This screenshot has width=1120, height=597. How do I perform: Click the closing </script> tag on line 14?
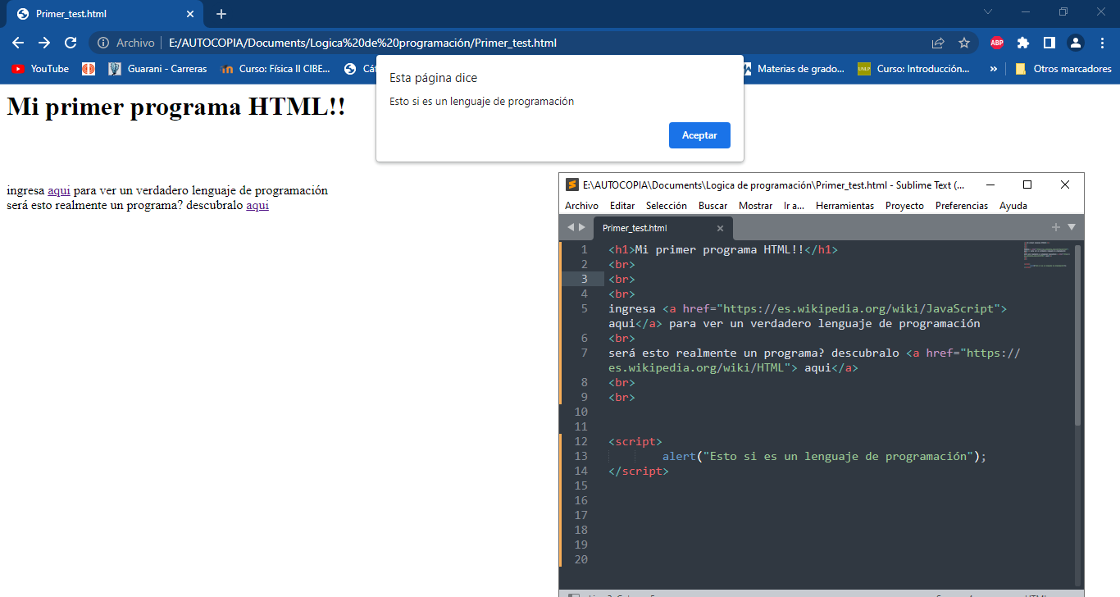(x=639, y=471)
